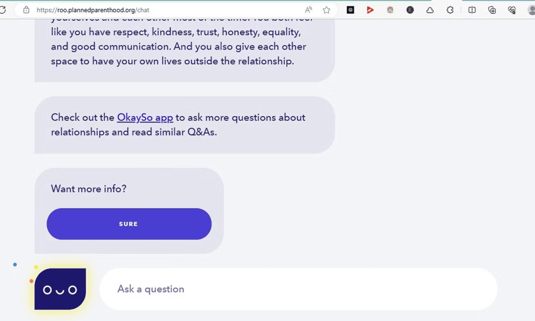This screenshot has height=321, width=535.
Task: Open Browser essentials heart icon
Action: [x=512, y=10]
